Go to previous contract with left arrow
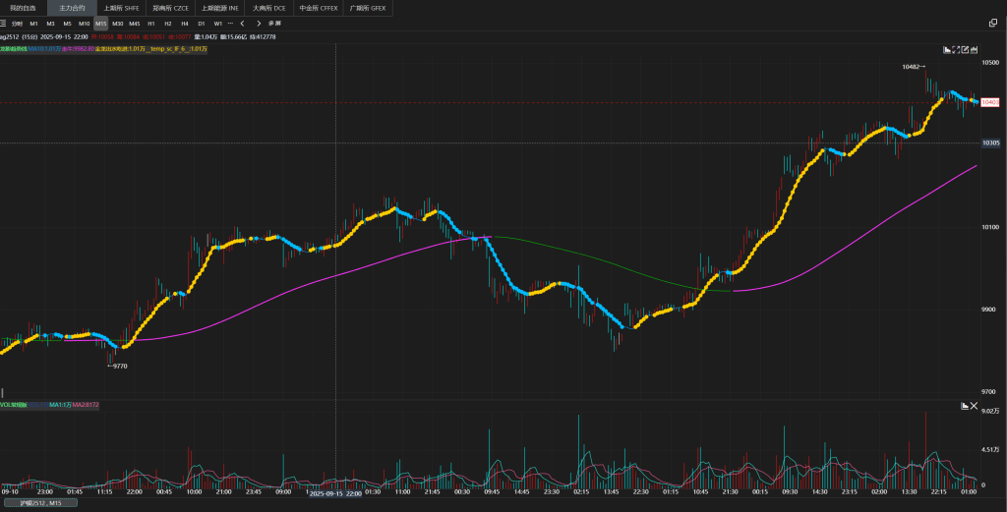The image size is (1007, 512). point(242,23)
